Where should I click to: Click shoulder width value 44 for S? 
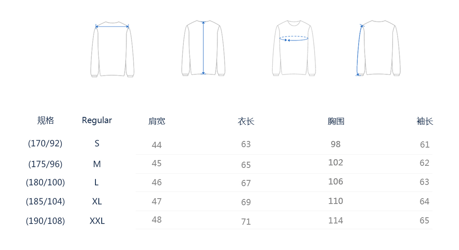pyautogui.click(x=157, y=145)
